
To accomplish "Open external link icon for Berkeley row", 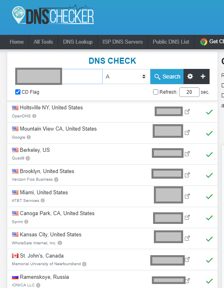I will (187, 154).
